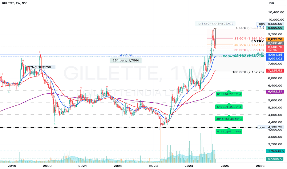Select the 176.548K volume tag

[x=275, y=151]
